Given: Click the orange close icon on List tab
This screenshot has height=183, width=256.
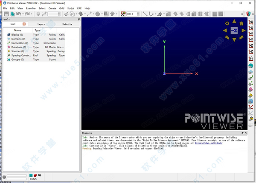Looking at the screenshot, I should tap(24, 24).
